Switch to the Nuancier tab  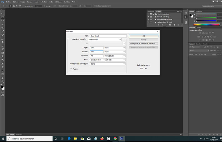[x=199, y=11]
